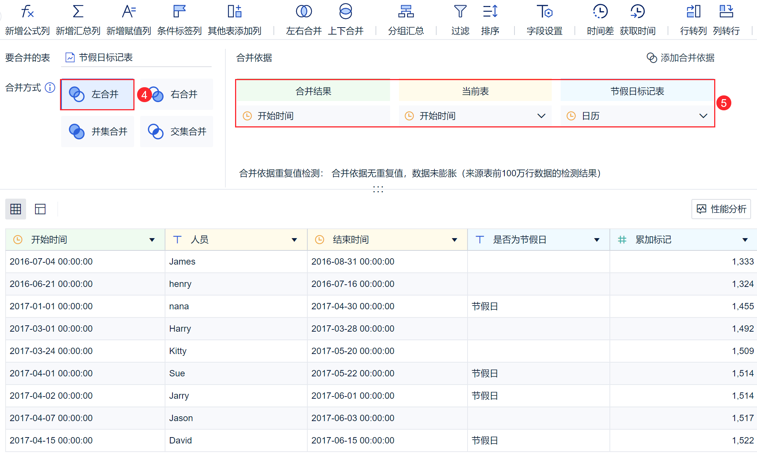This screenshot has width=757, height=455.
Task: Click the 合并方式 info icon
Action: (50, 88)
